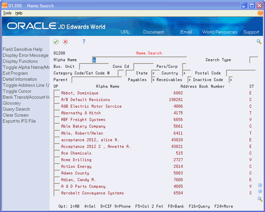This screenshot has height=212, width=265.
Task: Click Aerobelt Conveyance Systems name
Action: pyautogui.click(x=92, y=193)
